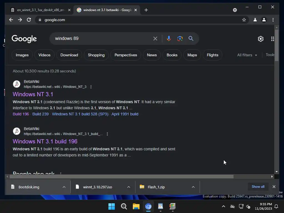Open the Windows NT 3.1 build 196 result

[45, 141]
